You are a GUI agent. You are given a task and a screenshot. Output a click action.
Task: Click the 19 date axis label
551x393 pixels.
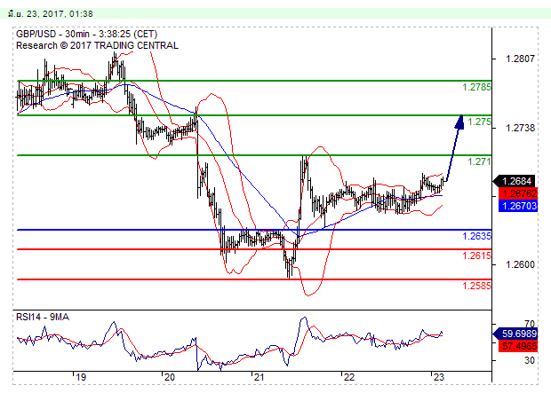tap(81, 377)
